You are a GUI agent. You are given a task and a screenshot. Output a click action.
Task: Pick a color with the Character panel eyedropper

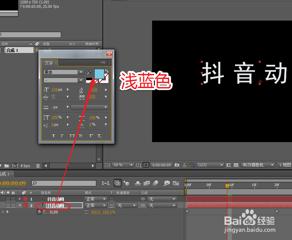89,72
